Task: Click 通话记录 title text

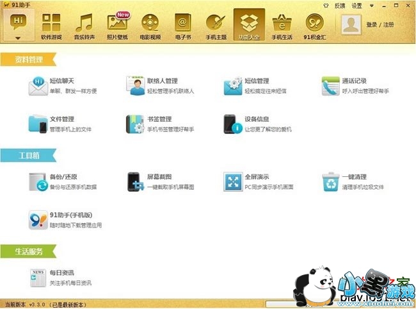Action: click(x=354, y=81)
